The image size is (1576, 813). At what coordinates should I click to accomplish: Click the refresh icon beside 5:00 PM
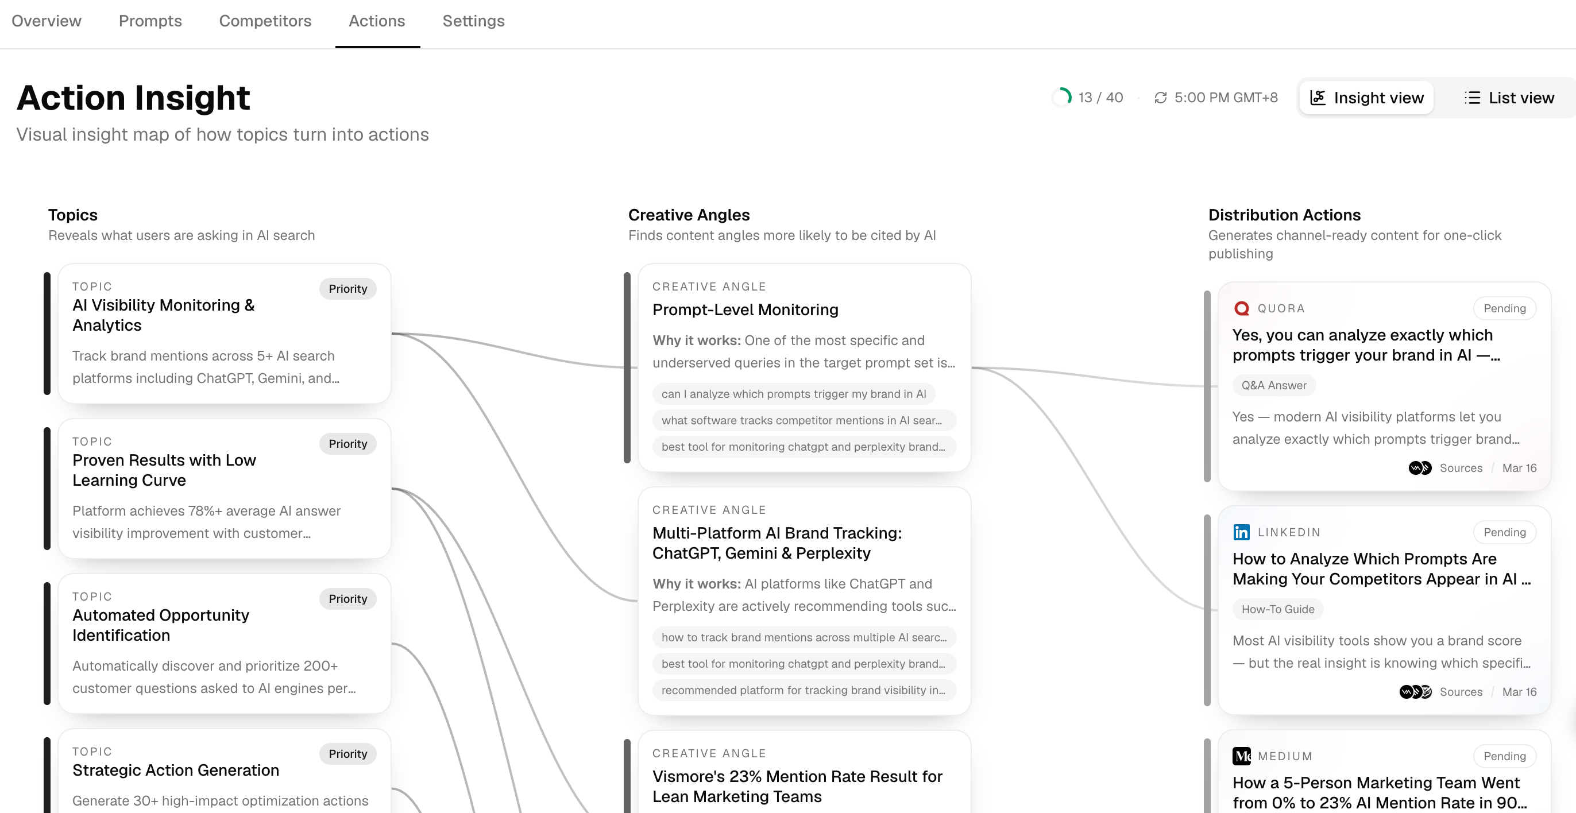[1161, 98]
